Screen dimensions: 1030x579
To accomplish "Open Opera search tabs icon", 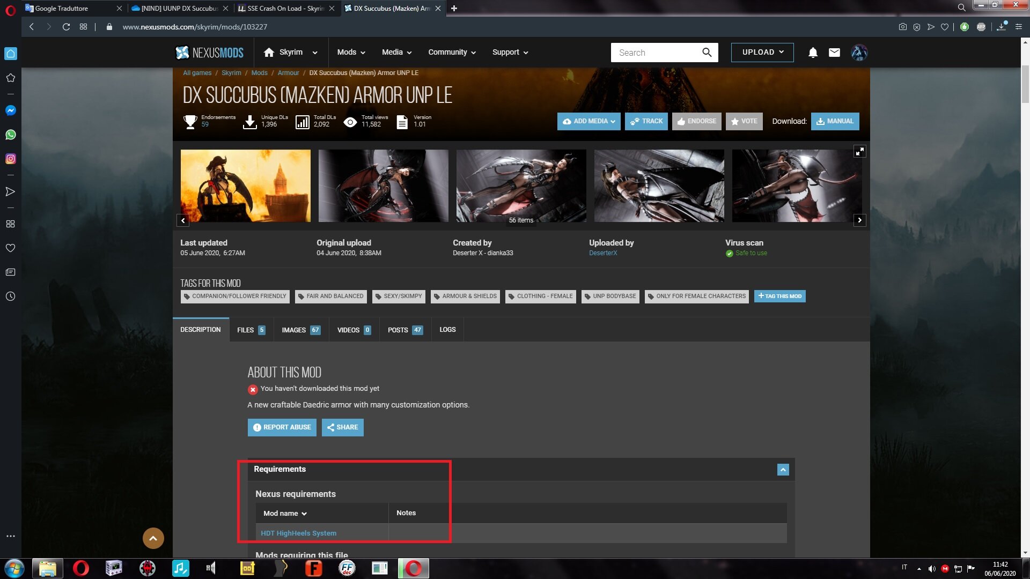I will click(x=962, y=8).
